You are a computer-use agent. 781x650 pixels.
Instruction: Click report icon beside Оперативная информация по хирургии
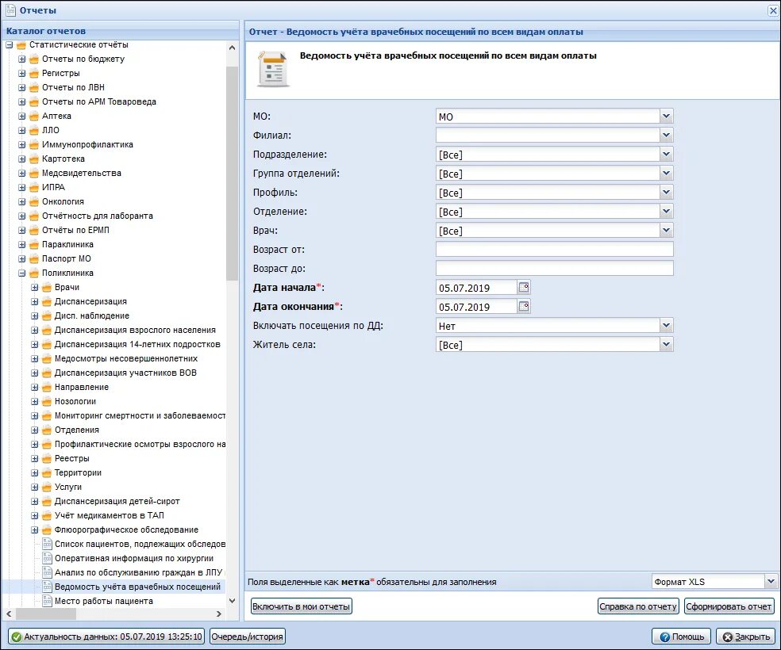click(x=47, y=558)
